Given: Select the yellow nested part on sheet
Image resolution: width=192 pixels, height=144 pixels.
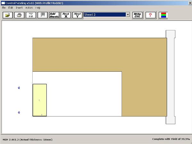Looking at the screenshot, I should 40,100.
